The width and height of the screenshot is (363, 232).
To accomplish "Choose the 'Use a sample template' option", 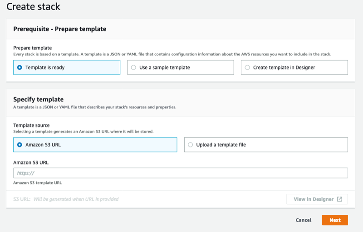I will (x=181, y=67).
